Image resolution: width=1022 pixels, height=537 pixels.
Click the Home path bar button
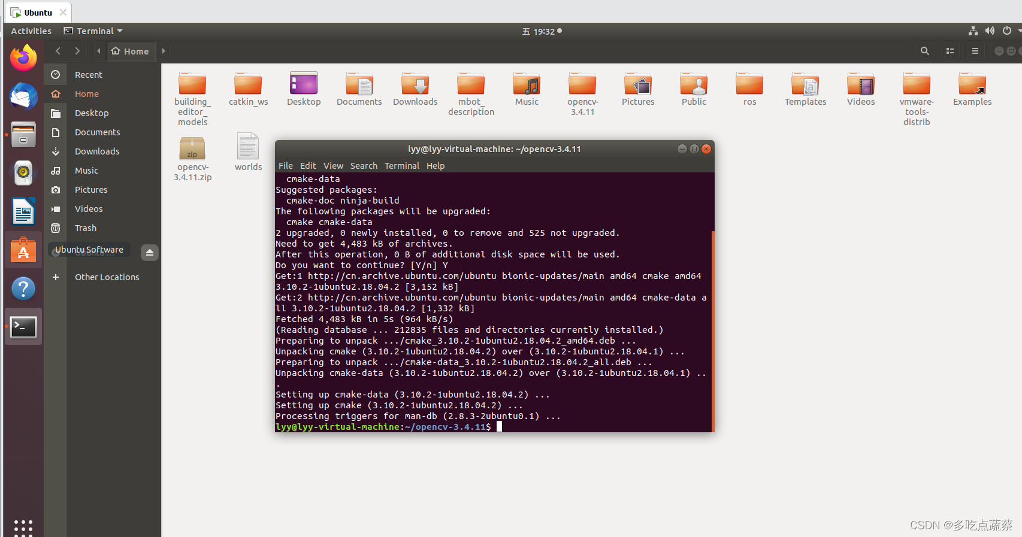click(130, 51)
